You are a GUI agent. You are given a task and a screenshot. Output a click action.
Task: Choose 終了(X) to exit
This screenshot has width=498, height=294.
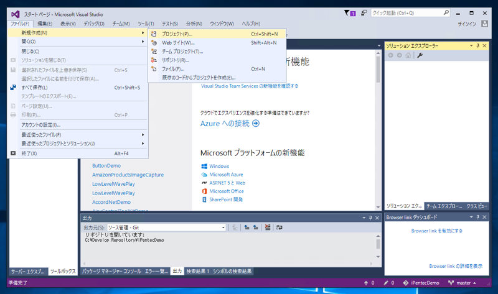[77, 154]
